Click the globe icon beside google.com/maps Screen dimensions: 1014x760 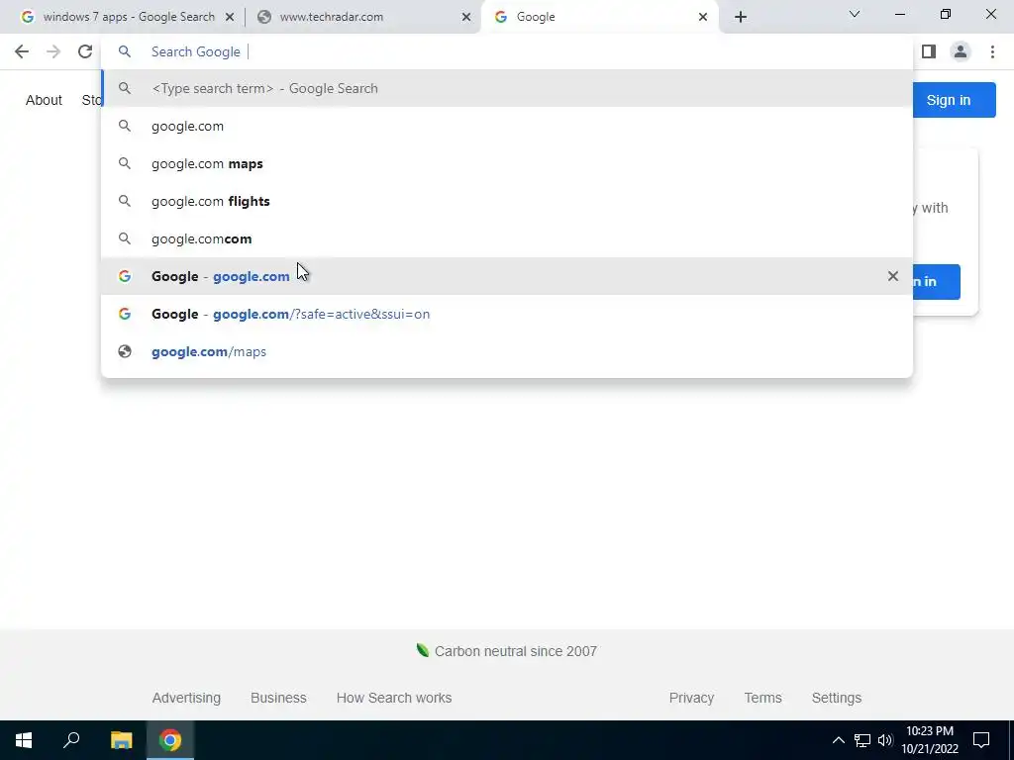pos(125,351)
